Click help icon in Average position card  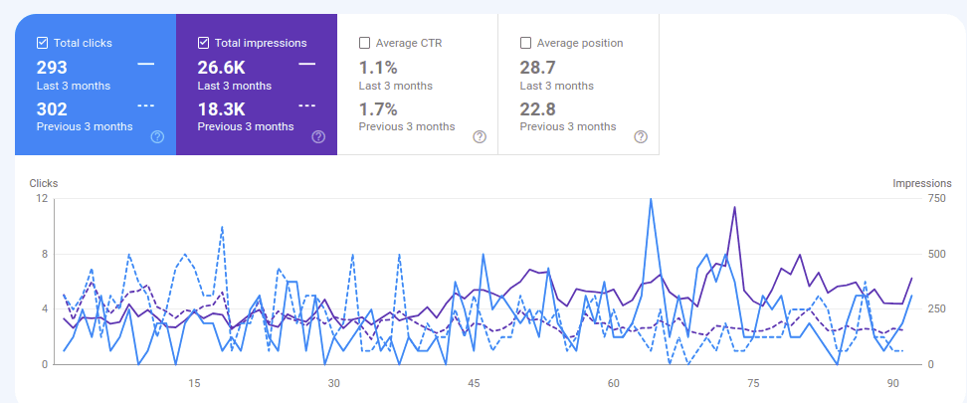coord(641,136)
